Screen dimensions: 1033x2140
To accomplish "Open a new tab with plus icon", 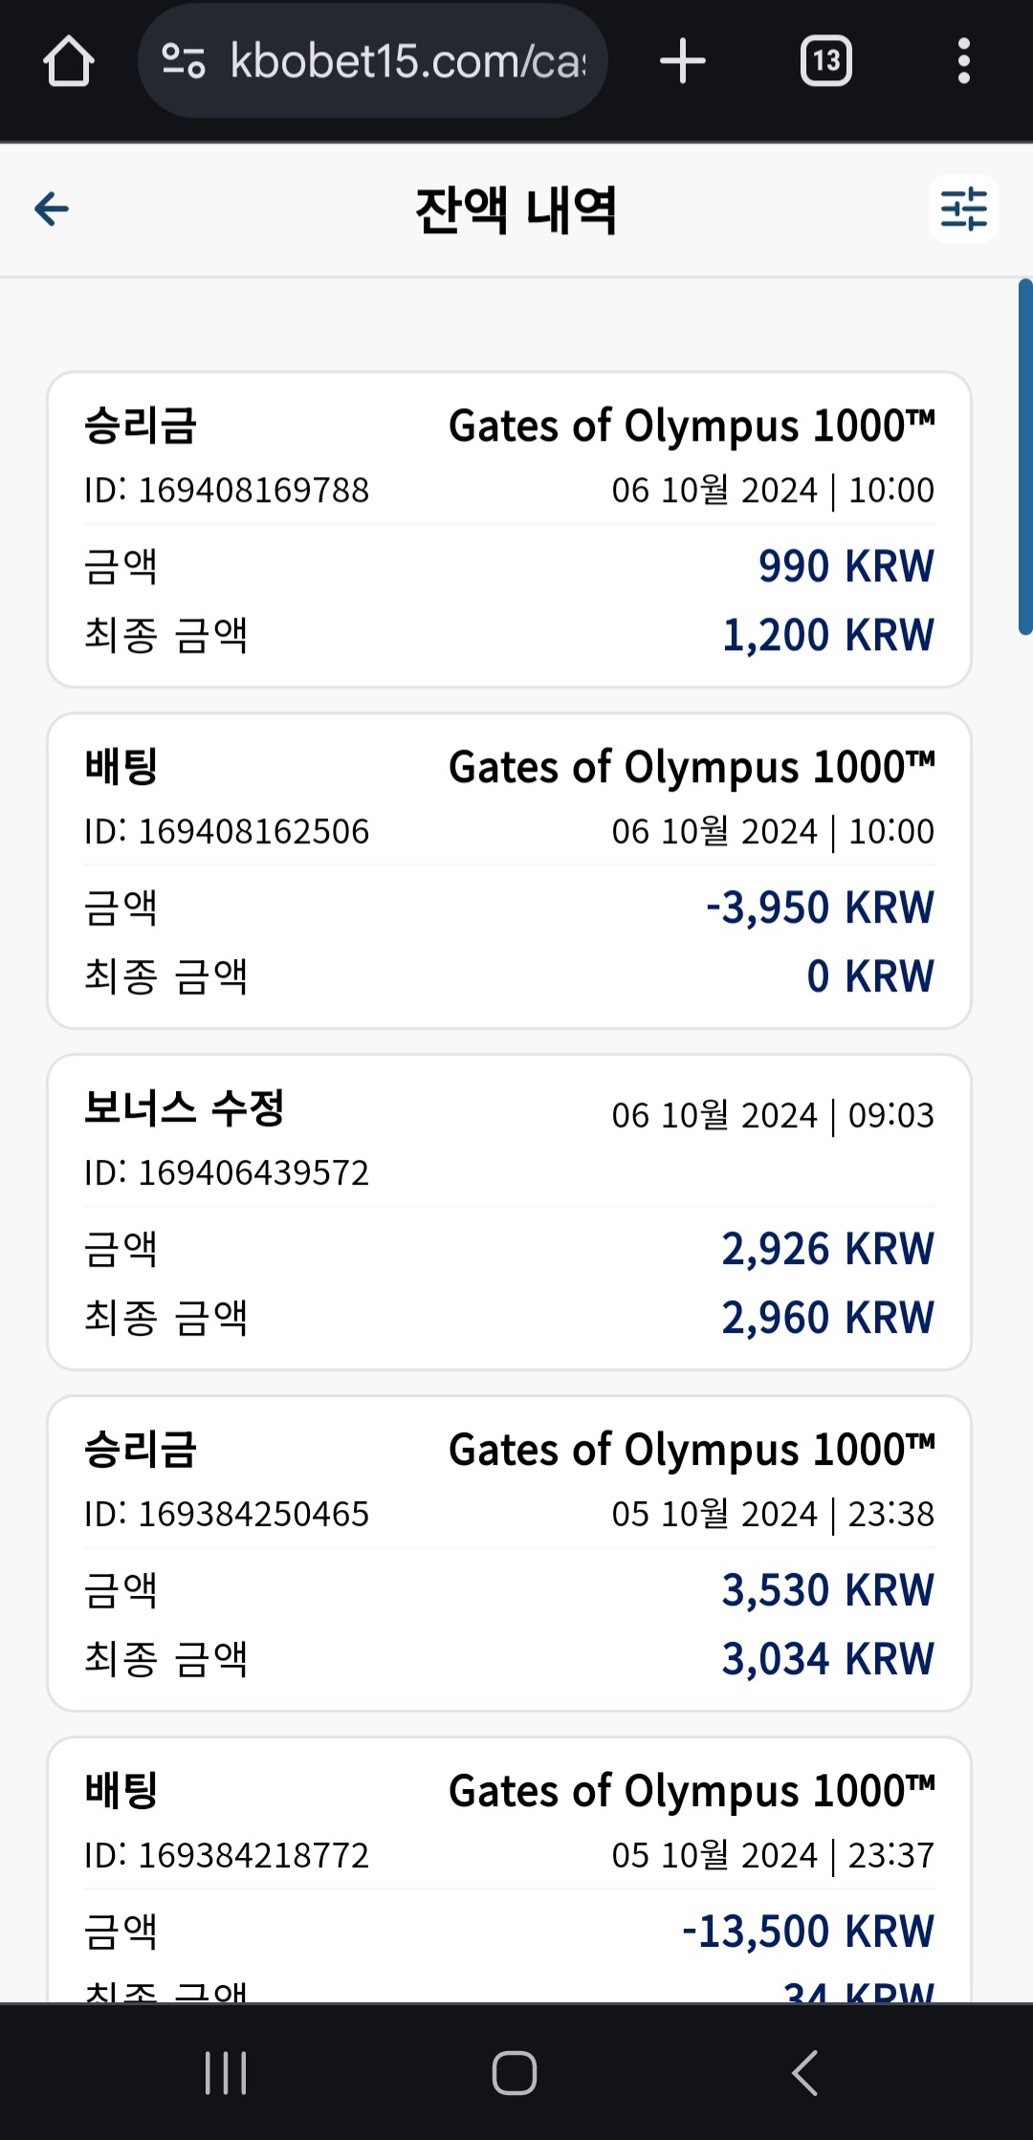I will pos(683,61).
